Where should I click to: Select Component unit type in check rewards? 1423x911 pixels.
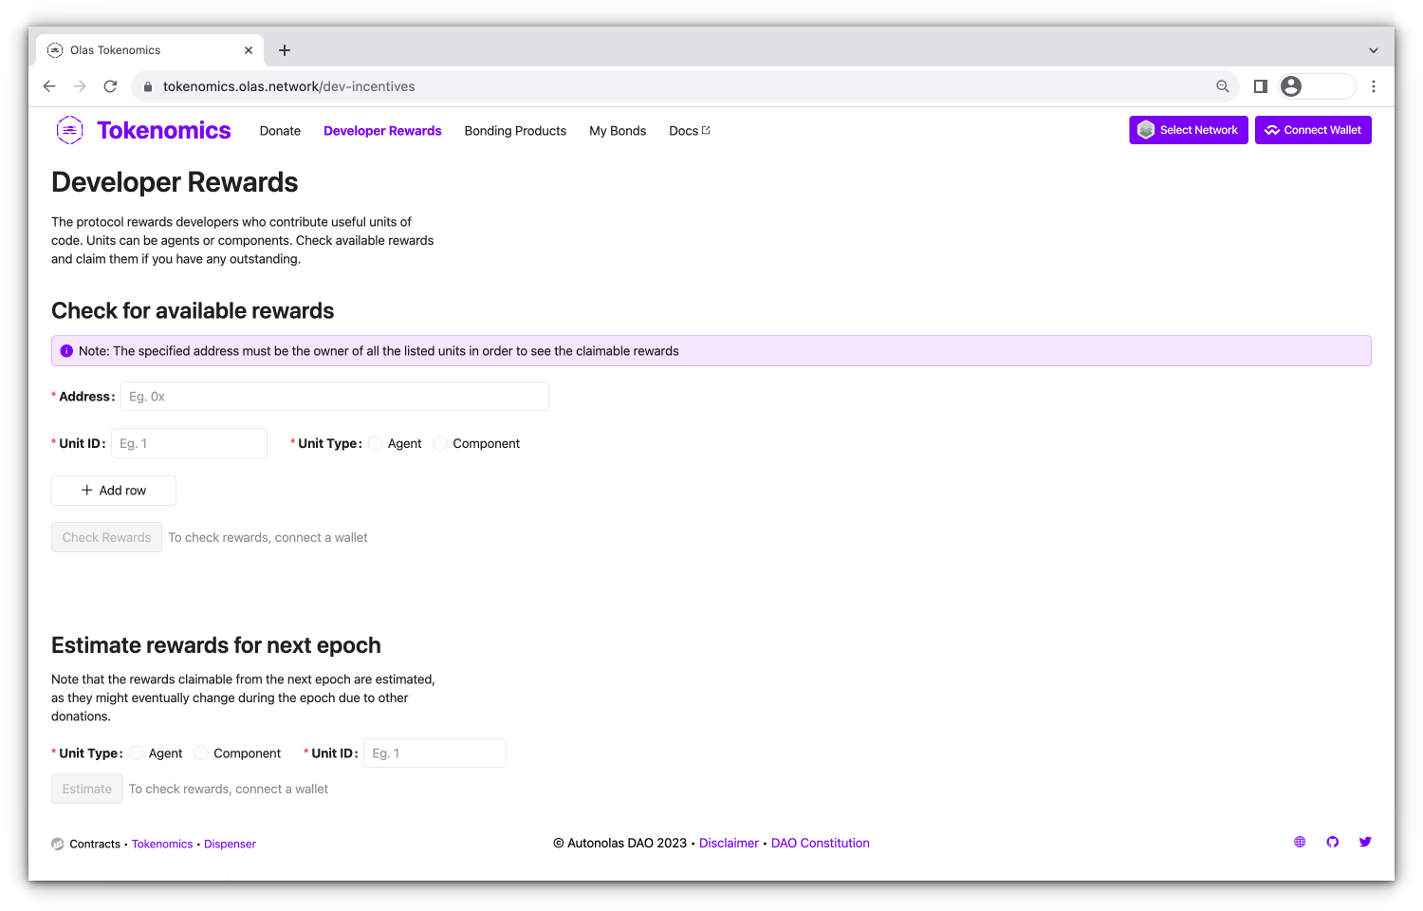[440, 443]
